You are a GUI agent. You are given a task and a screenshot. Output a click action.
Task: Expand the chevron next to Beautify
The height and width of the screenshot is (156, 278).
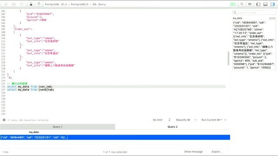tap(195, 120)
